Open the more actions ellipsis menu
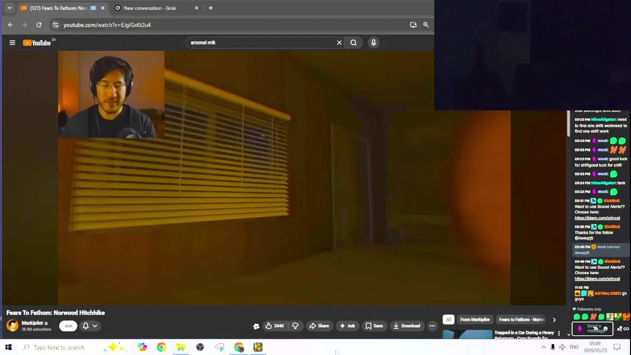 pyautogui.click(x=432, y=325)
